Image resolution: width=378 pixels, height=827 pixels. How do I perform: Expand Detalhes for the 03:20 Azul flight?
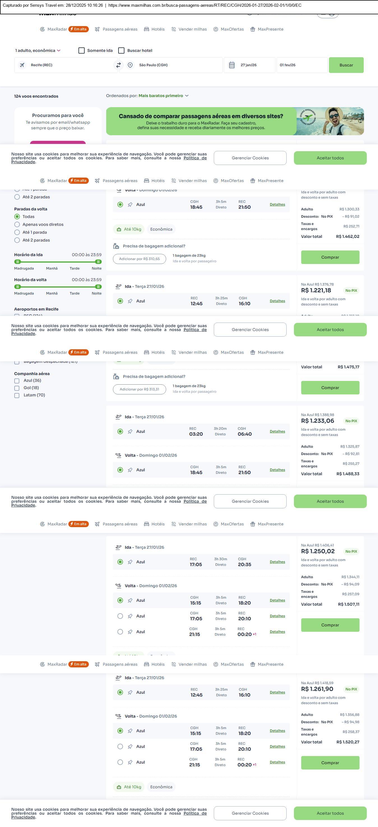coord(277,431)
